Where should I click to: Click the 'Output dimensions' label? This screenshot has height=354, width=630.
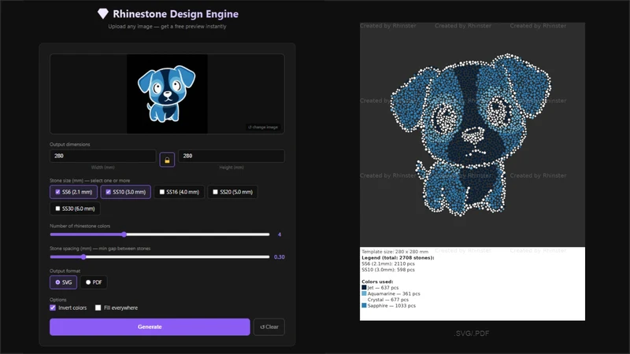point(70,145)
